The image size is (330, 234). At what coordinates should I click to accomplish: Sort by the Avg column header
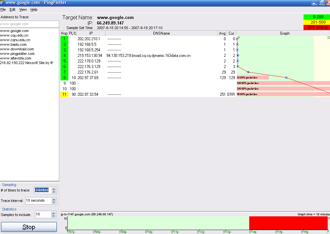click(222, 33)
